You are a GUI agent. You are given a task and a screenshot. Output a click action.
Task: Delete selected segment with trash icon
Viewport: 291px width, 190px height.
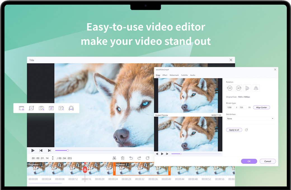pos(123,158)
